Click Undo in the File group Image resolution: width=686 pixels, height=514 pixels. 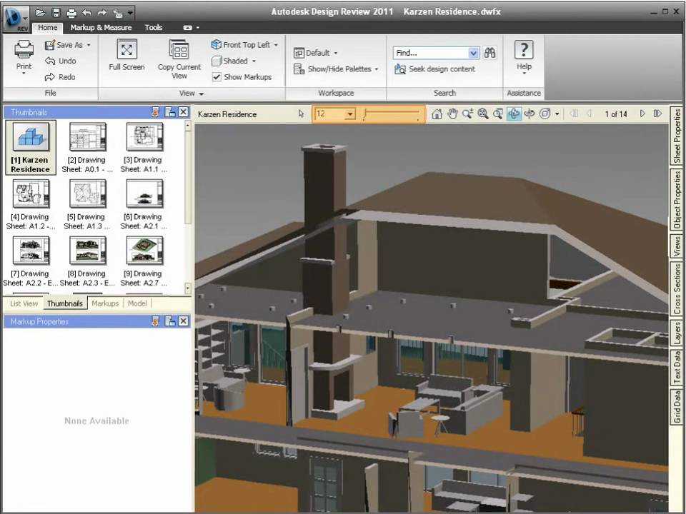tap(60, 61)
